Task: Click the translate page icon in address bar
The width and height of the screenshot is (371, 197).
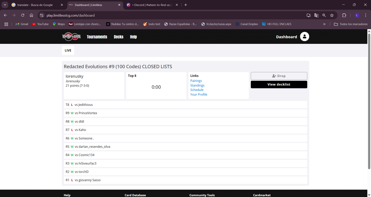Action: 316,15
